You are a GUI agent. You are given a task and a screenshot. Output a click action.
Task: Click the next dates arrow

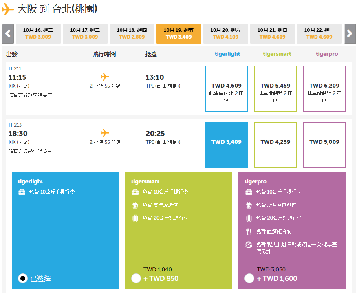(x=350, y=34)
